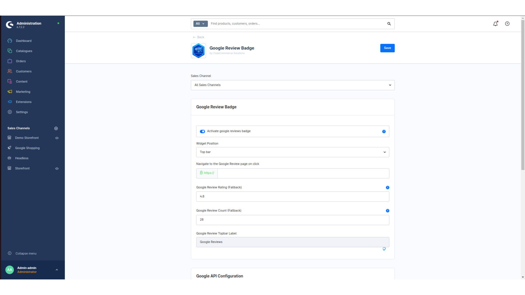Click Collapse menu text
This screenshot has width=525, height=295.
[x=26, y=253]
